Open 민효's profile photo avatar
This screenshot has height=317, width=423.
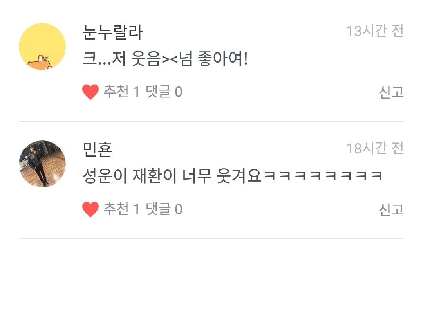[42, 164]
